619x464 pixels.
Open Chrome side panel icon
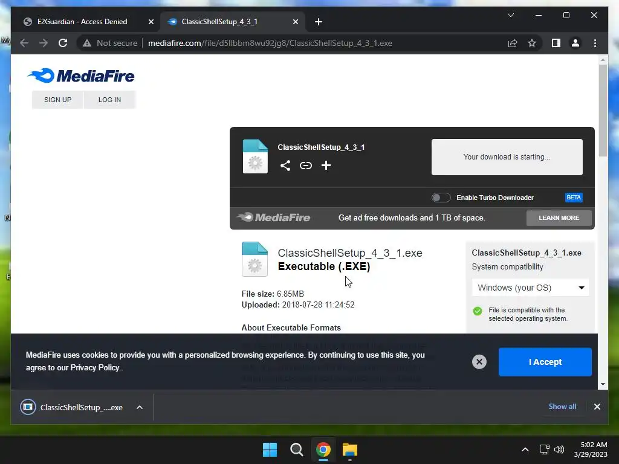pyautogui.click(x=556, y=43)
